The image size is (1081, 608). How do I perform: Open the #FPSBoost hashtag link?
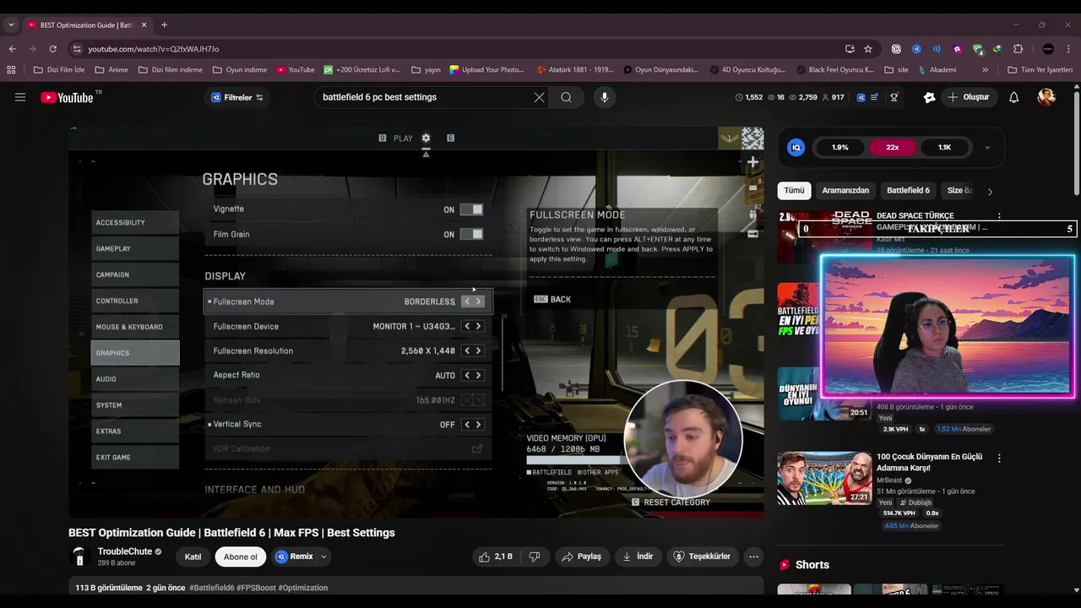tap(256, 588)
